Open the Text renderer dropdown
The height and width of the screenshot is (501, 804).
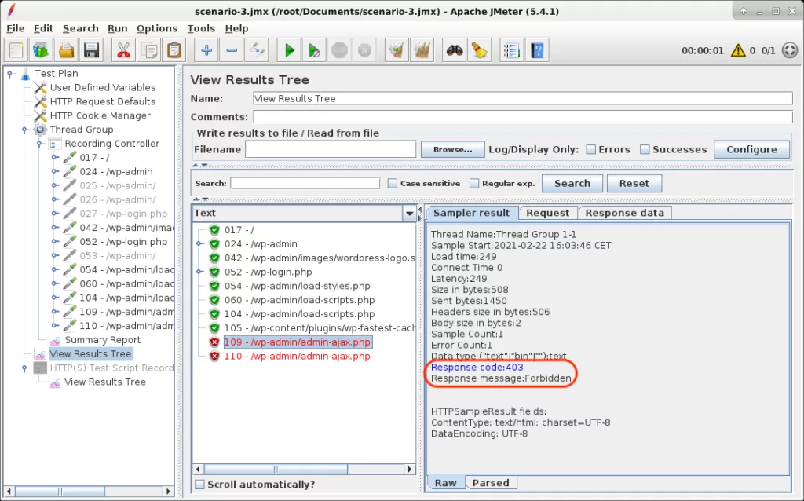coord(408,214)
